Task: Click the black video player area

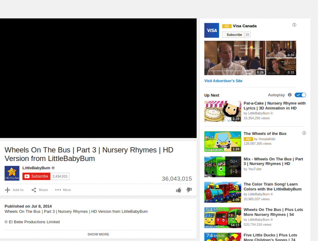Action: 98,78
